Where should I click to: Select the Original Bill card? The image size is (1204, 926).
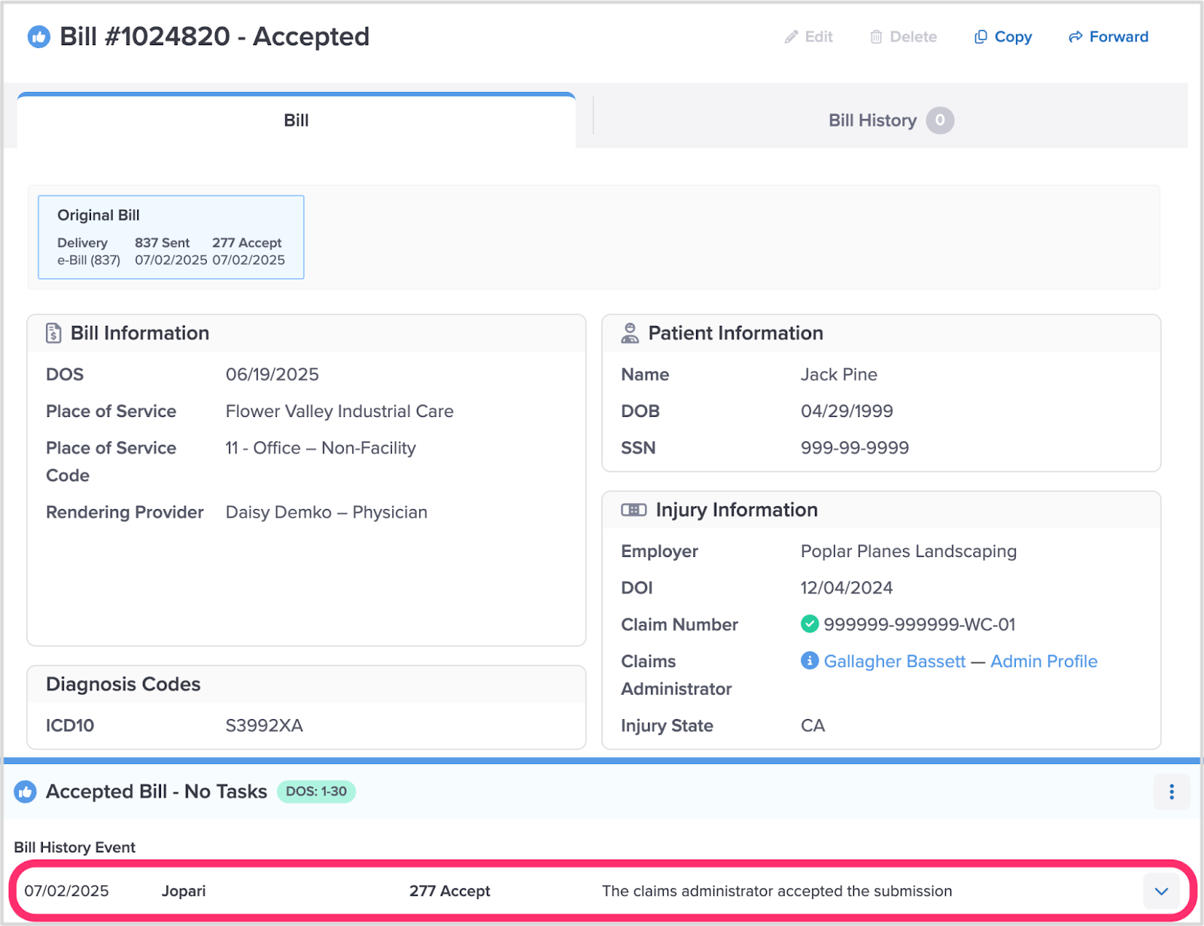[171, 237]
